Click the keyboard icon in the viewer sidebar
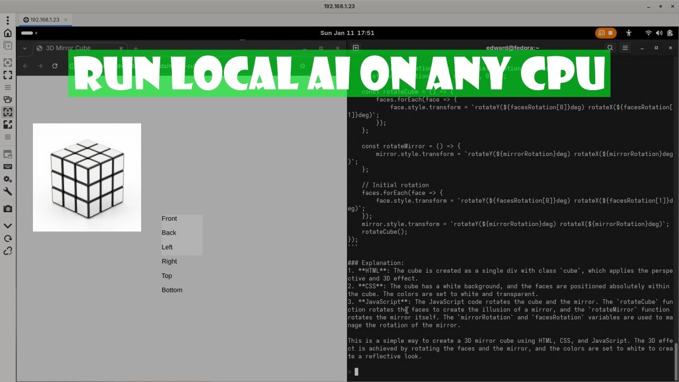 pos(8,167)
